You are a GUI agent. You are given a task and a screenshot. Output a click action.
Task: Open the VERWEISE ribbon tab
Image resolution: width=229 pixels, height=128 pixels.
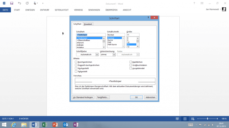click(78, 10)
